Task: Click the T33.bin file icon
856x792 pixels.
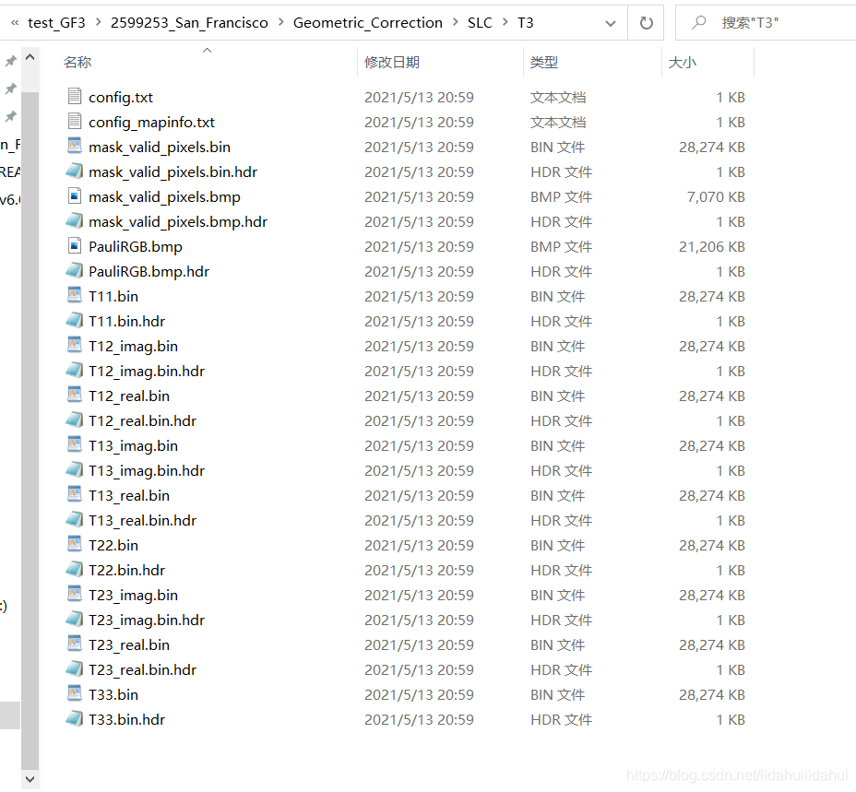Action: (75, 693)
